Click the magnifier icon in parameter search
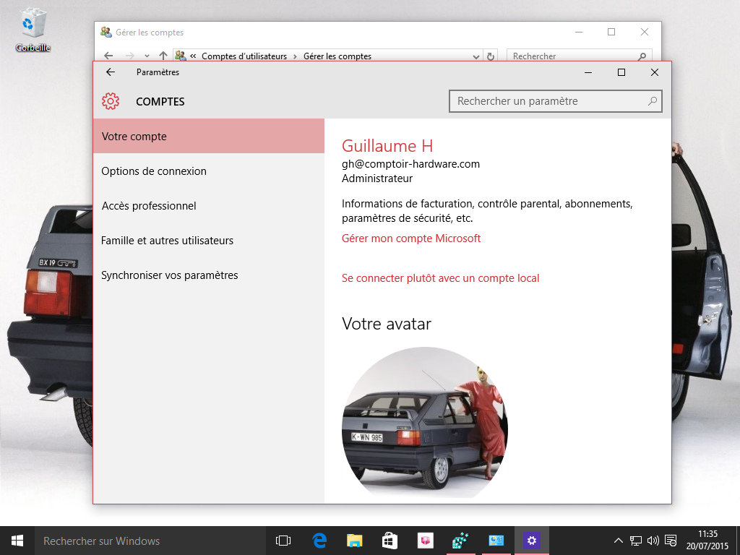The height and width of the screenshot is (555, 740). point(652,101)
